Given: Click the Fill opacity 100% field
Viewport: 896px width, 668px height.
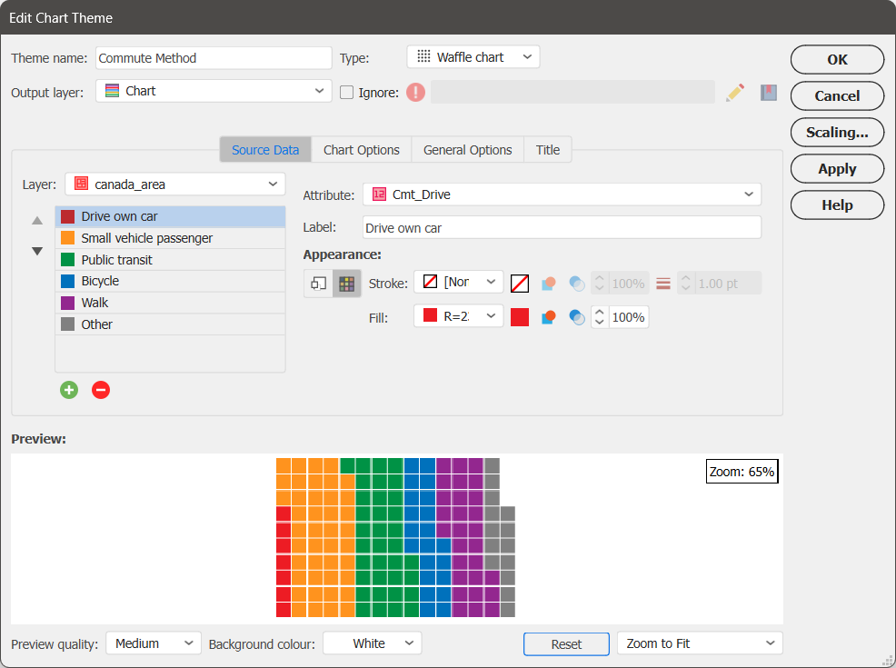Looking at the screenshot, I should [628, 317].
